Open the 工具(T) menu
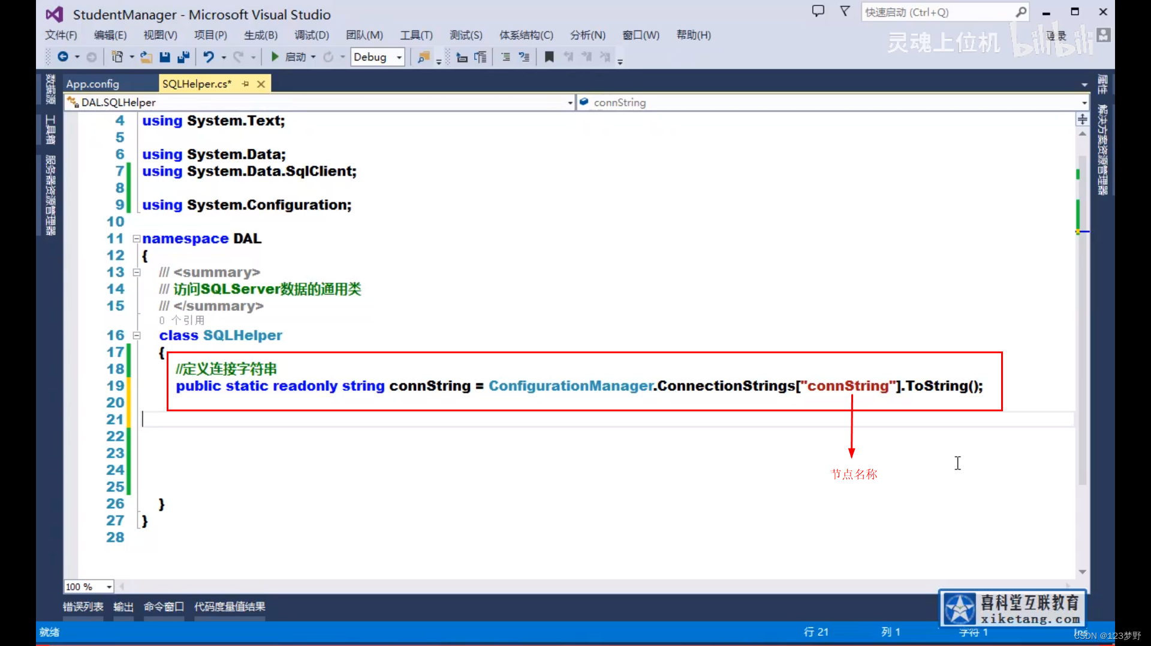The image size is (1151, 646). coord(417,35)
